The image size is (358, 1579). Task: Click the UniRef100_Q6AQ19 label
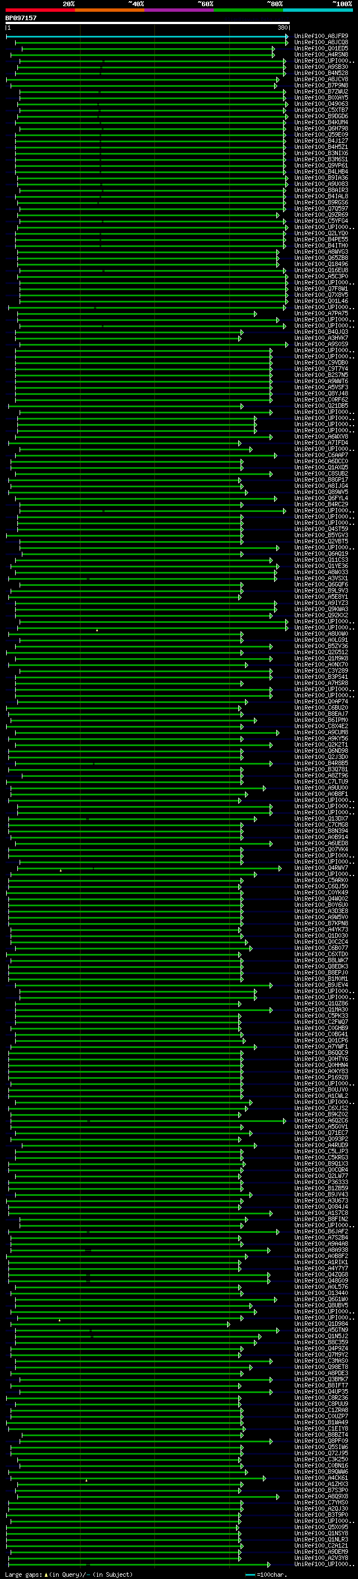tap(321, 554)
